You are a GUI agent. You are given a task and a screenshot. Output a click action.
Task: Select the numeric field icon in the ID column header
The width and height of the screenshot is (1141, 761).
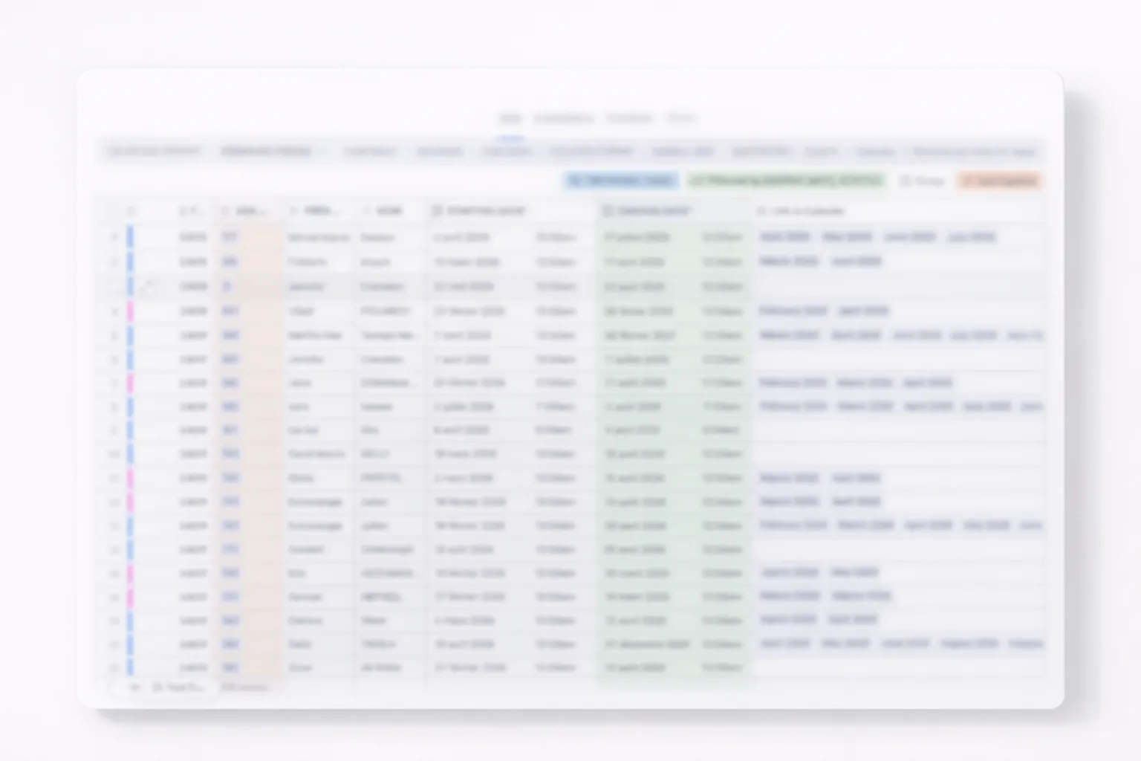[x=183, y=210]
